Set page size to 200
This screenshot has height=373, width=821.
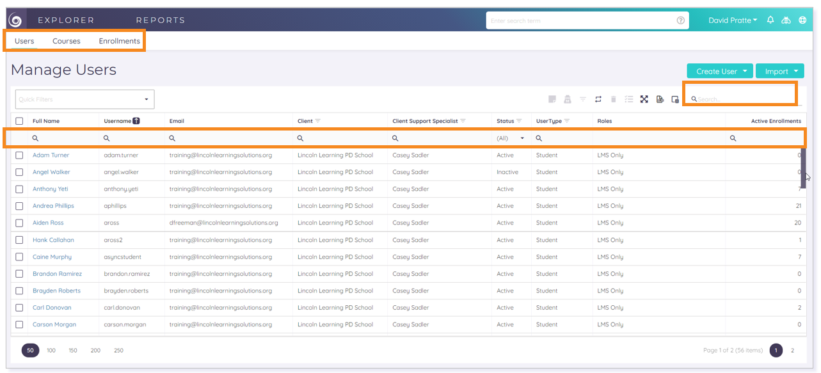point(95,351)
